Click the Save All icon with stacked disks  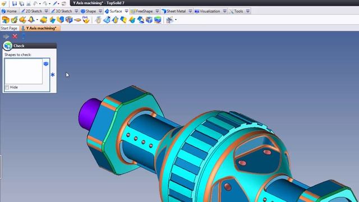pyautogui.click(x=22, y=3)
